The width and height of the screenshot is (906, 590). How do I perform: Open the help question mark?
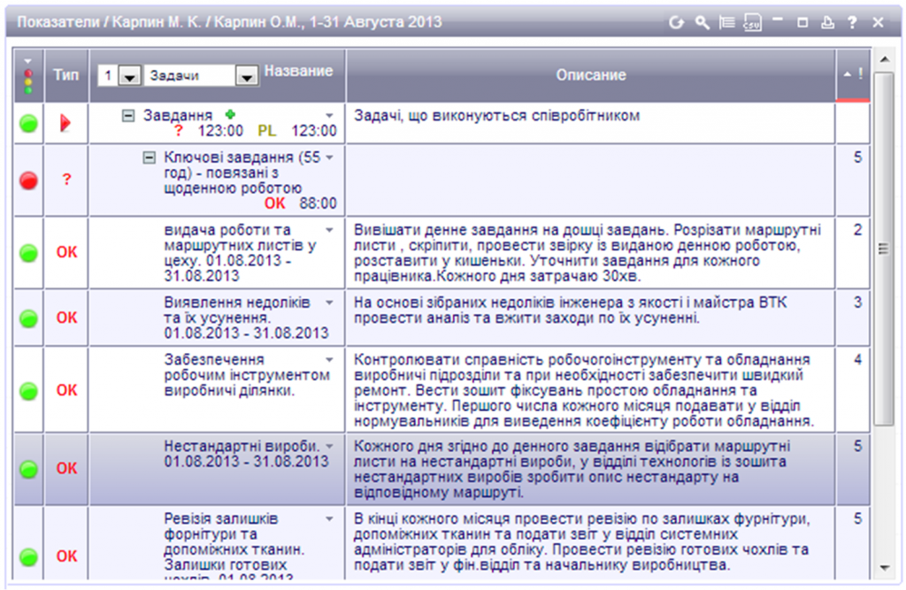click(x=852, y=22)
